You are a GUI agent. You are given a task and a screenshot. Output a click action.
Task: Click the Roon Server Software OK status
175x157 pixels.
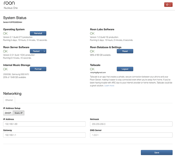(5, 51)
